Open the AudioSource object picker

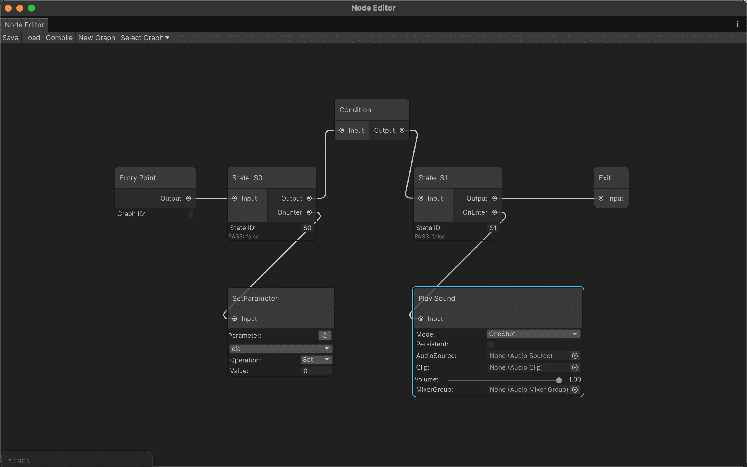point(575,356)
